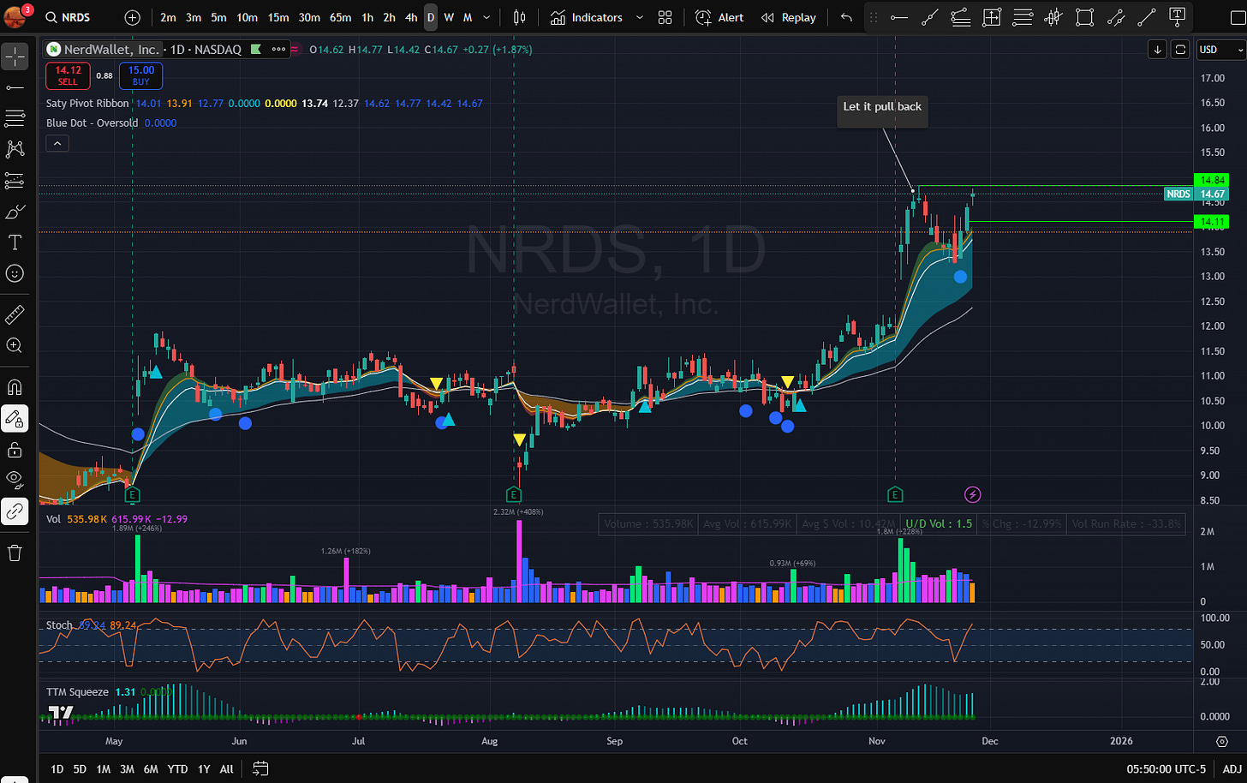Switch to the 2m timeframe

pyautogui.click(x=168, y=17)
